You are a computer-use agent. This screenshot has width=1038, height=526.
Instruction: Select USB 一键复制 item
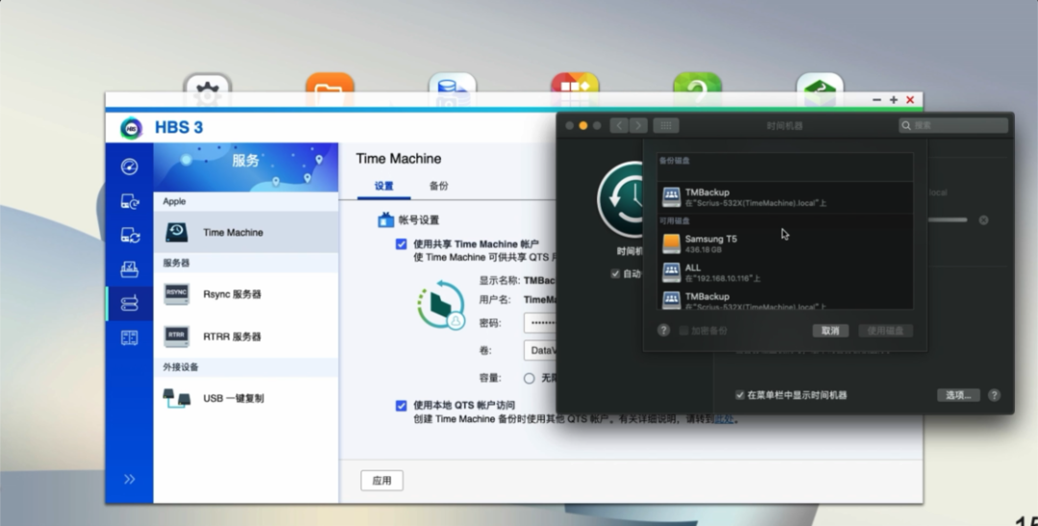[x=246, y=398]
